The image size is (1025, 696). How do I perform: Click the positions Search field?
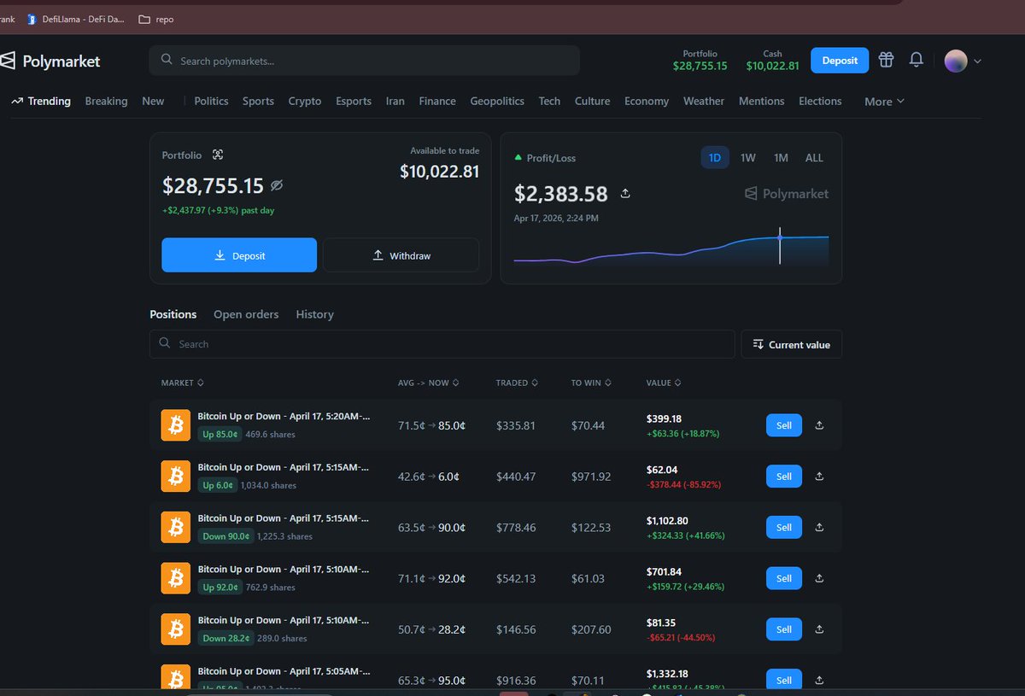pos(442,344)
